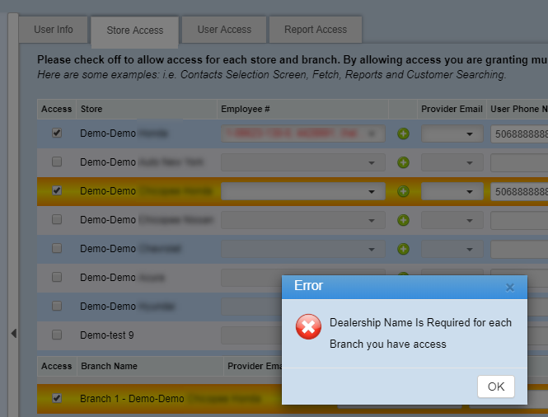Collapse the side panel using left arrow
Screen dimensions: 548x417
[x=13, y=333]
